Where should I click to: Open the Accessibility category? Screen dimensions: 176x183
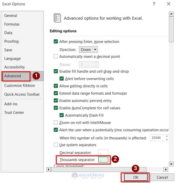click(14, 67)
